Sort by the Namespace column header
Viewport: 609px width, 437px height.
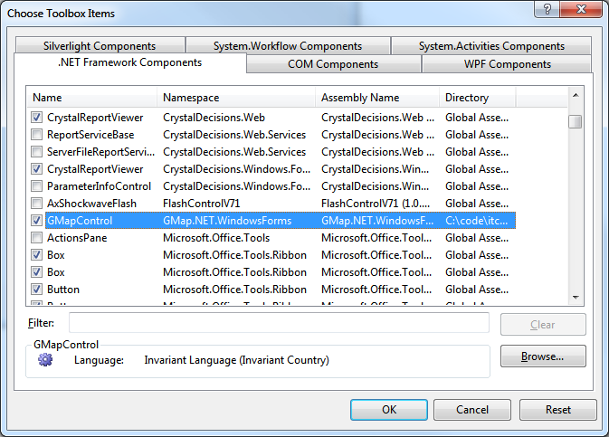click(x=236, y=97)
